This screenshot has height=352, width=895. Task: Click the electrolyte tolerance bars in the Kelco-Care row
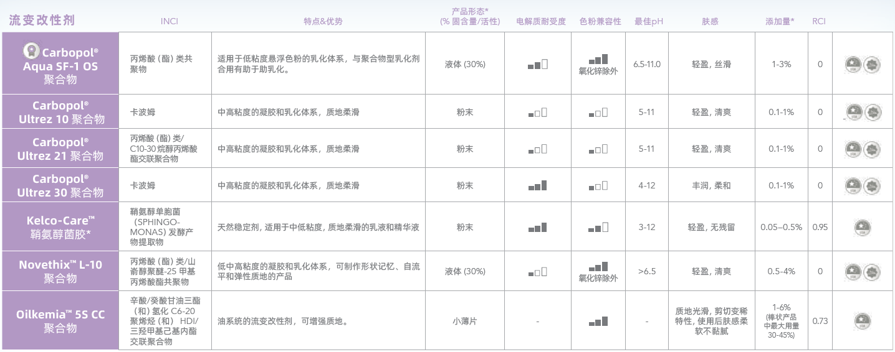point(537,227)
